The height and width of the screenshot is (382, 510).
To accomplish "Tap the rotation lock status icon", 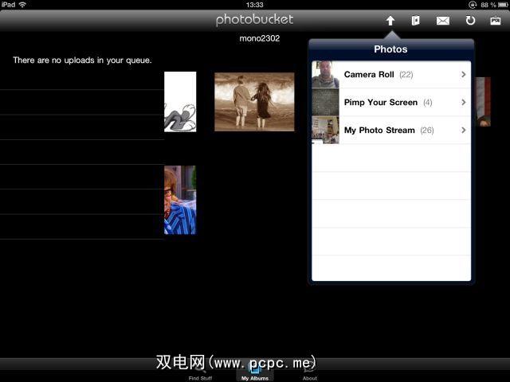I will tap(473, 5).
